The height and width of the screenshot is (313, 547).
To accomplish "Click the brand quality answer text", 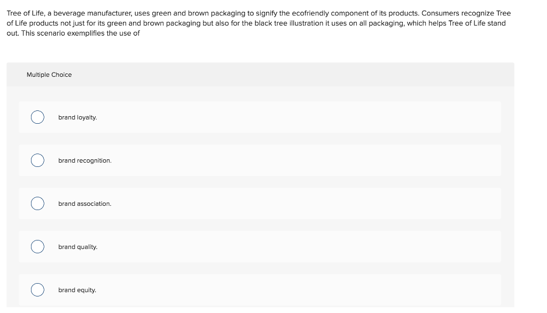I will pos(77,246).
